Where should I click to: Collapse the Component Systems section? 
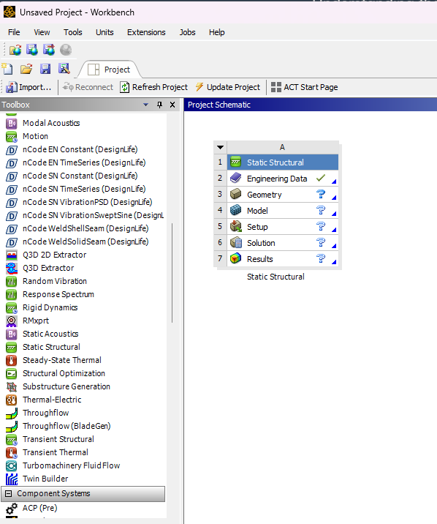(x=9, y=493)
